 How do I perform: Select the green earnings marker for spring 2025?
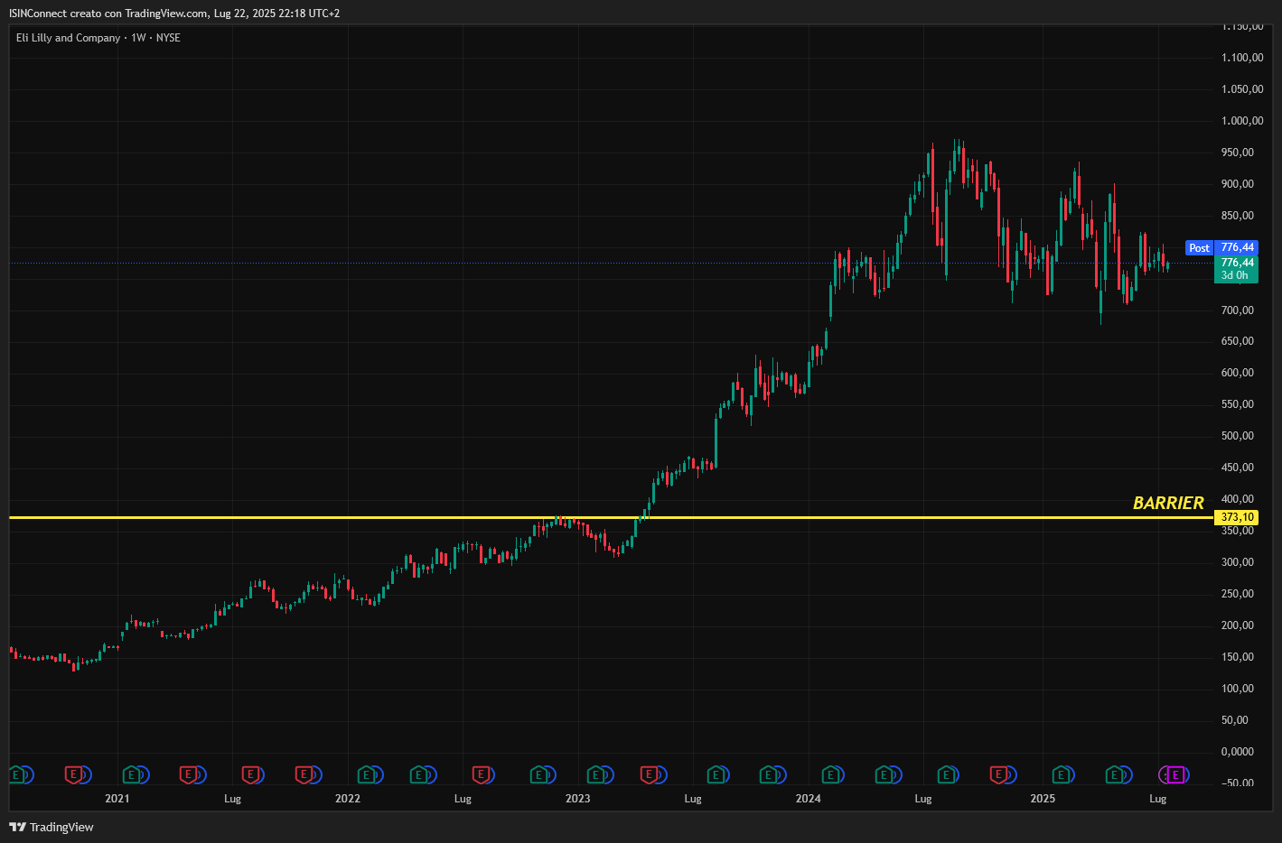tap(1114, 774)
